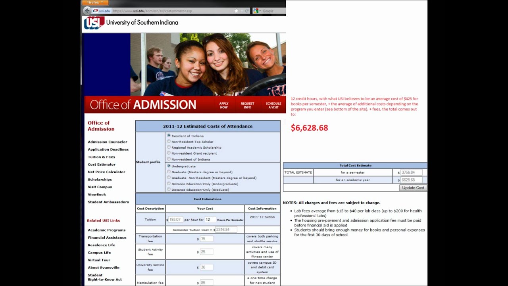Select Distance Education-Only (Graduate)
Screen dimensions: 508x286
point(169,189)
